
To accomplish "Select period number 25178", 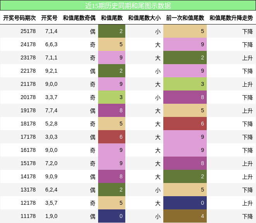I will pyautogui.click(x=28, y=31).
